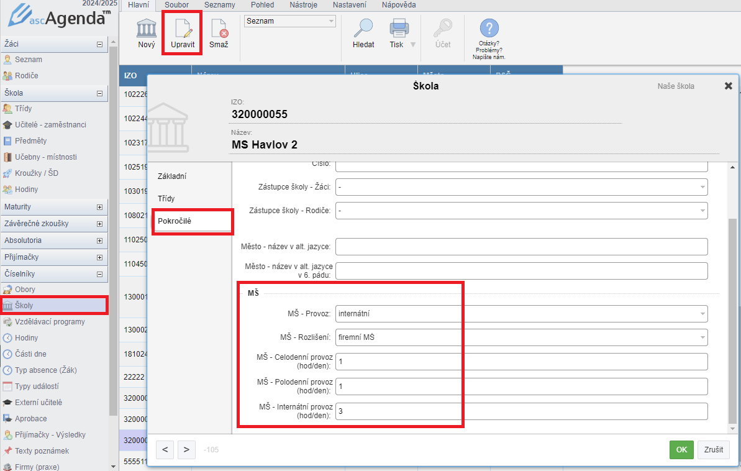The height and width of the screenshot is (471, 741).
Task: Go to previous record with < button
Action: pos(165,450)
